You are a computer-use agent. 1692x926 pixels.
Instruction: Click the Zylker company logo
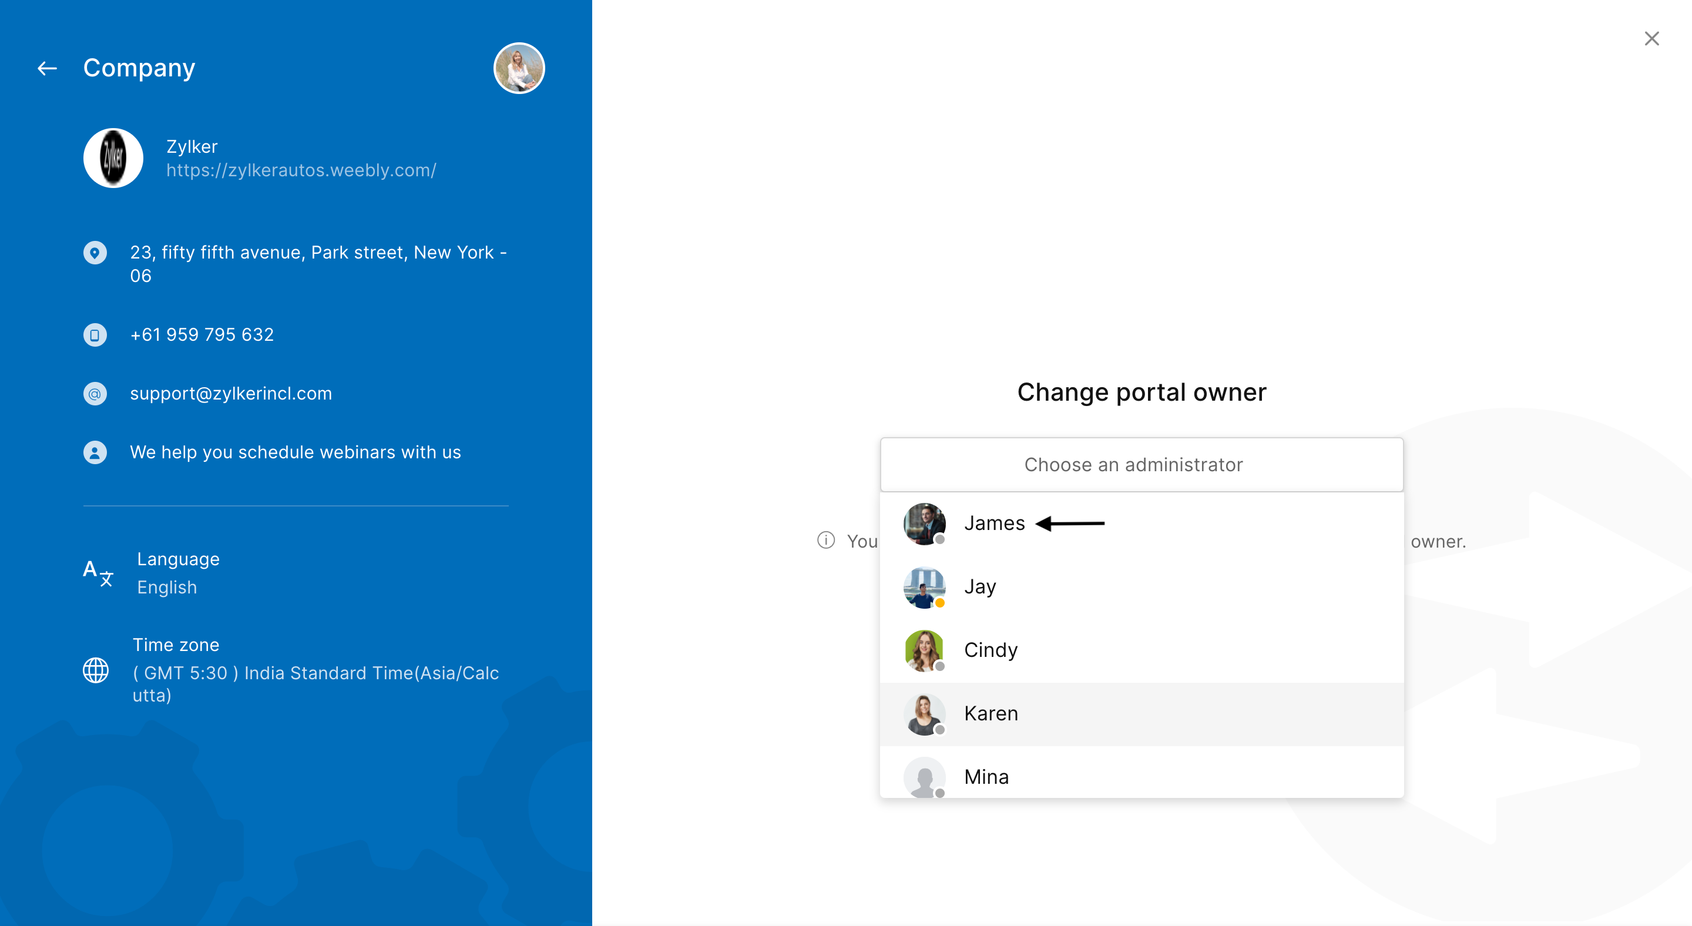(x=113, y=158)
